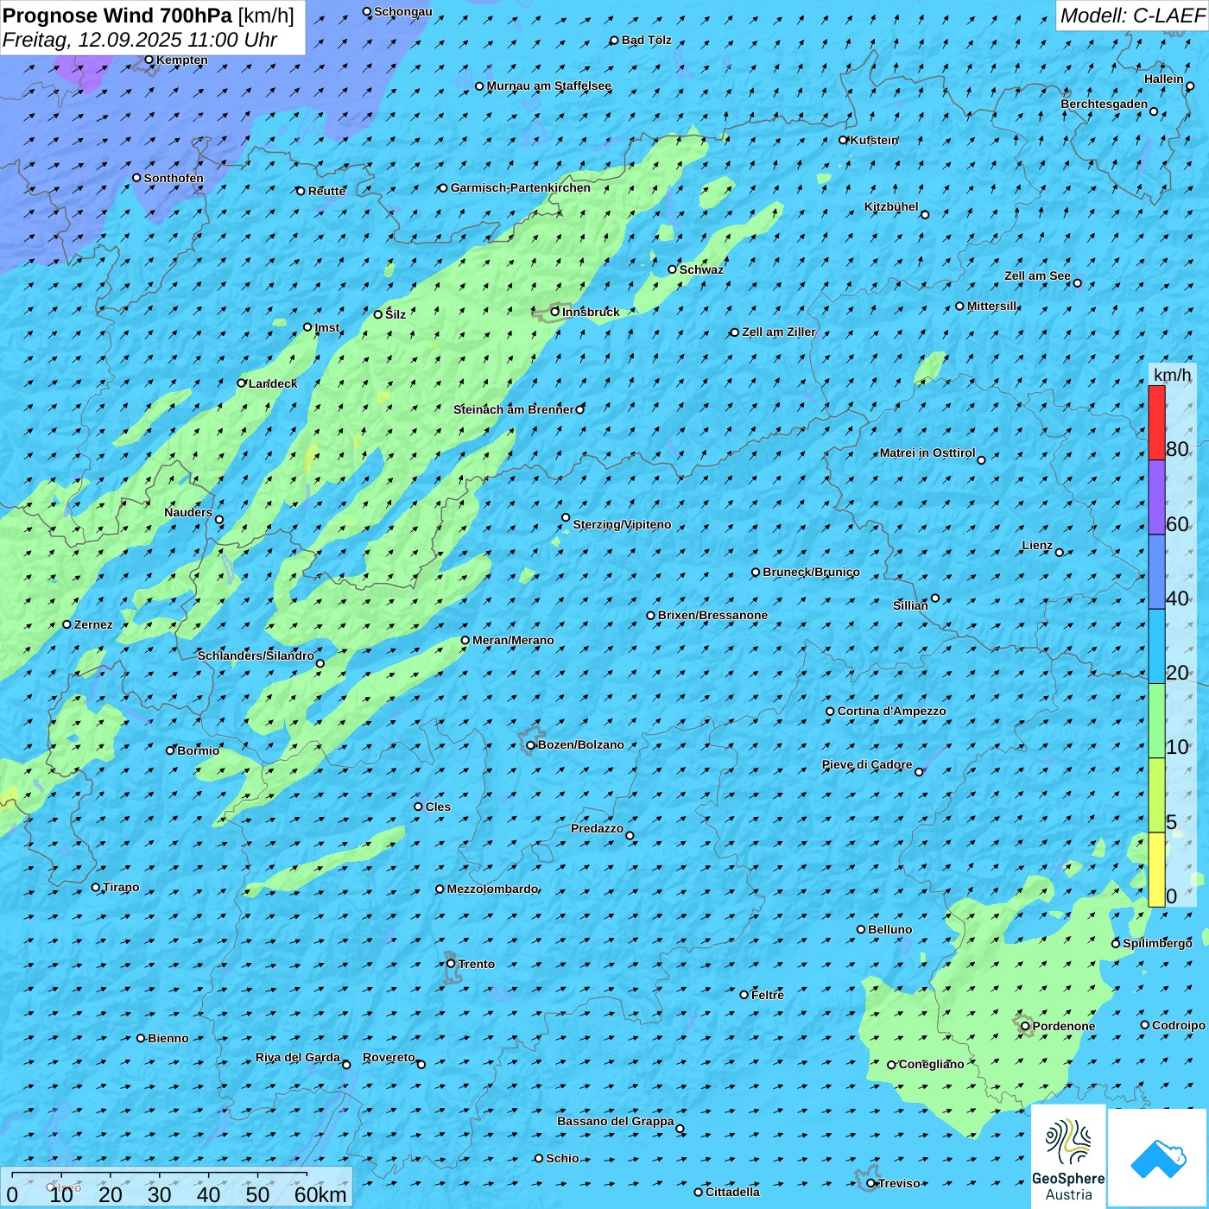The height and width of the screenshot is (1209, 1209).
Task: Click the Sonthofen label
Action: 174,179
